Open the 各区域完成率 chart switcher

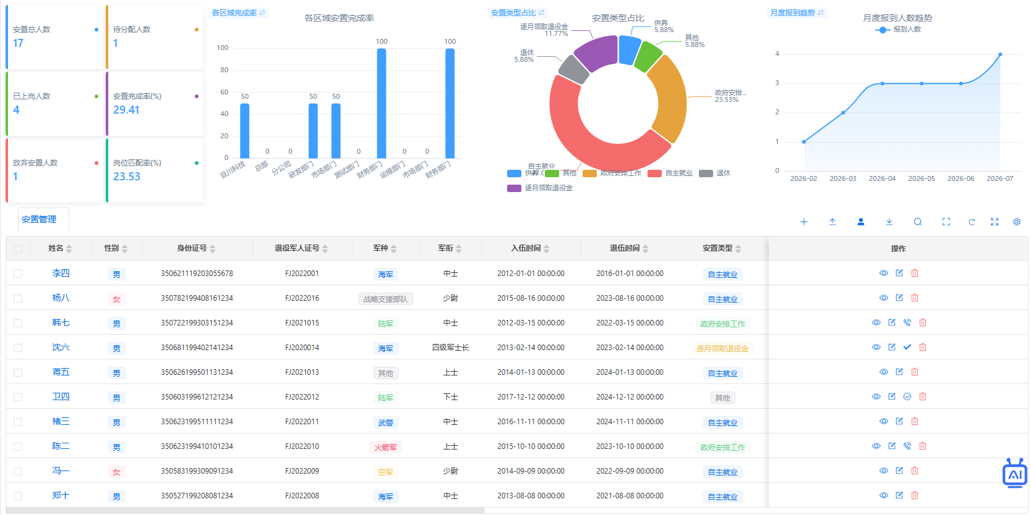tap(238, 12)
